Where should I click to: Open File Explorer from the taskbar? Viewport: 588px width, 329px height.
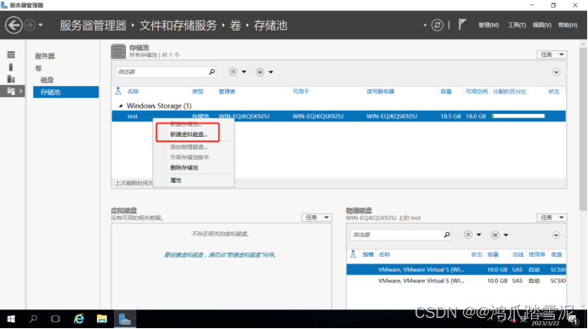102,320
